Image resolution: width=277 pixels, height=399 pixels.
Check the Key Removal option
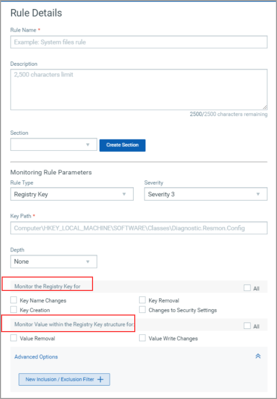coord(142,300)
